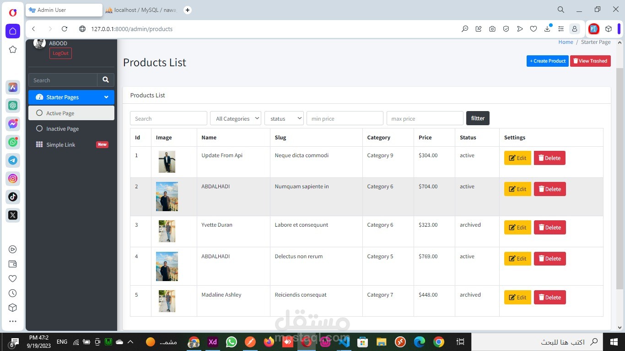
Task: Open Telegram in the Opera sidebar
Action: point(13,160)
